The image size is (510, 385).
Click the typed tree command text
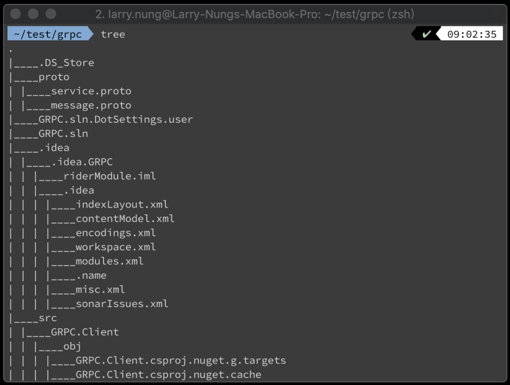[x=113, y=34]
